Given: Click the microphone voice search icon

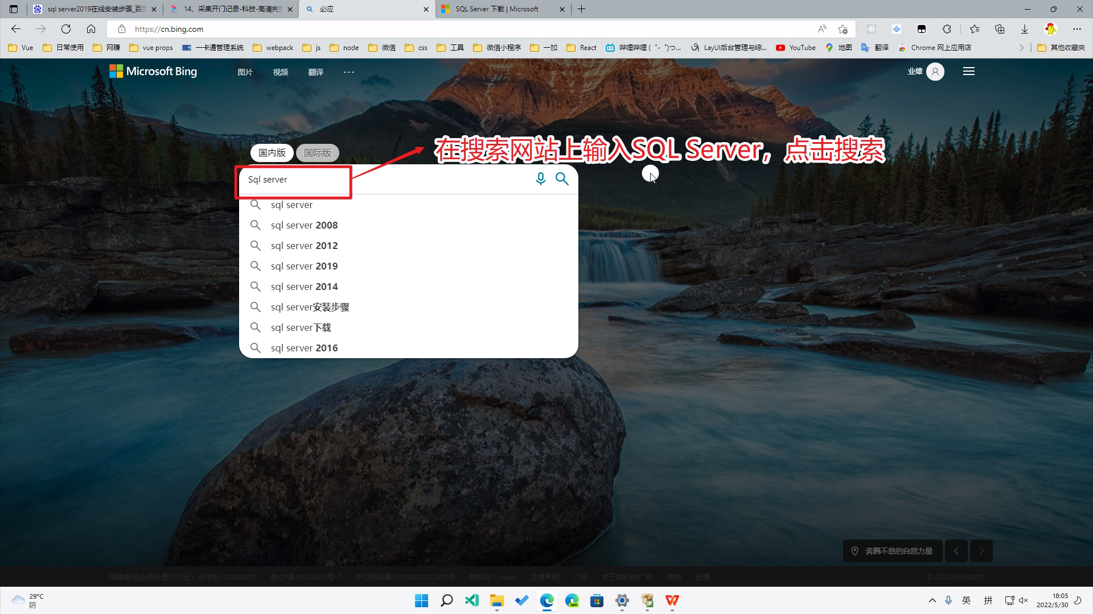Looking at the screenshot, I should pyautogui.click(x=540, y=179).
